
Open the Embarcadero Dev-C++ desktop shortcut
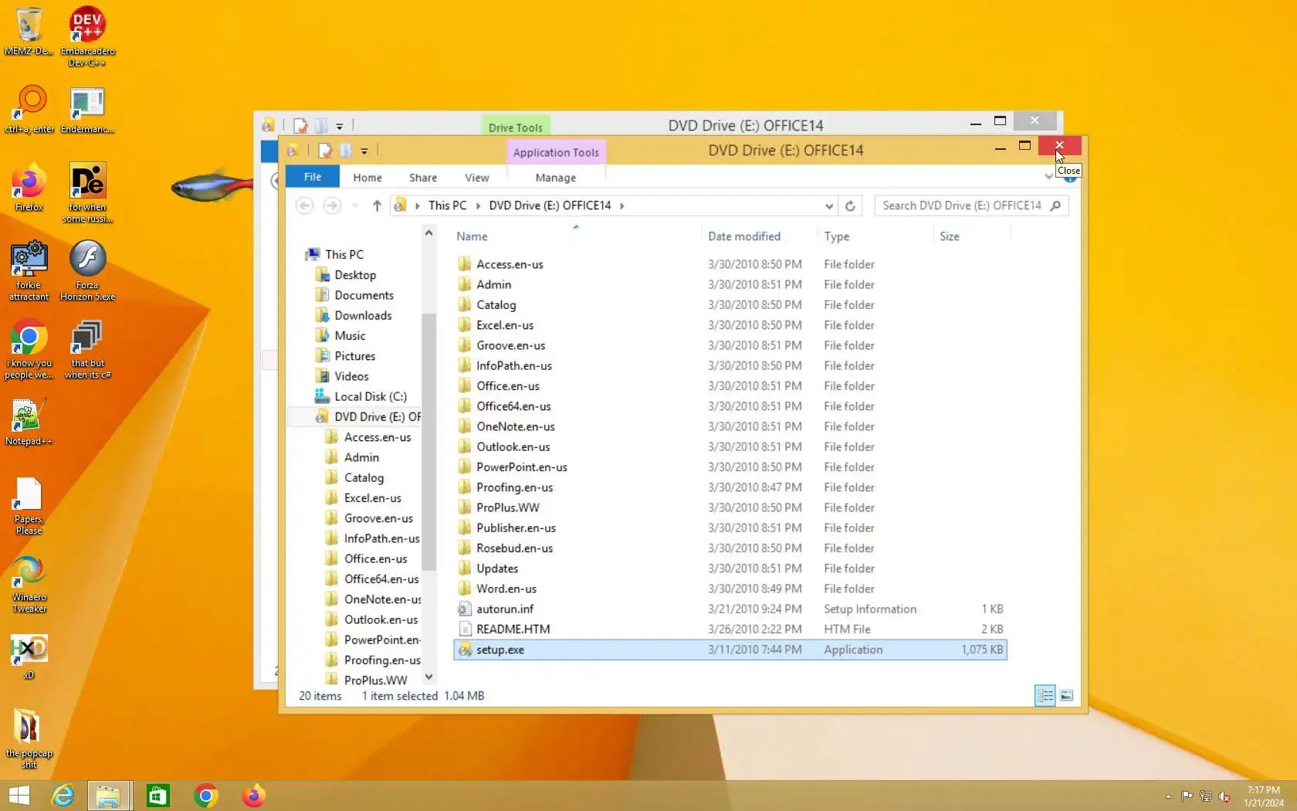point(87,36)
